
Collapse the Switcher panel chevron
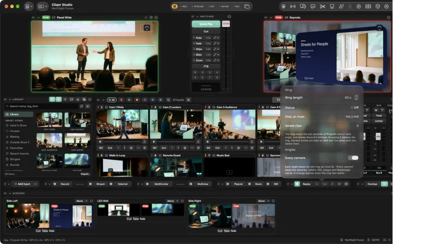coord(197,16)
